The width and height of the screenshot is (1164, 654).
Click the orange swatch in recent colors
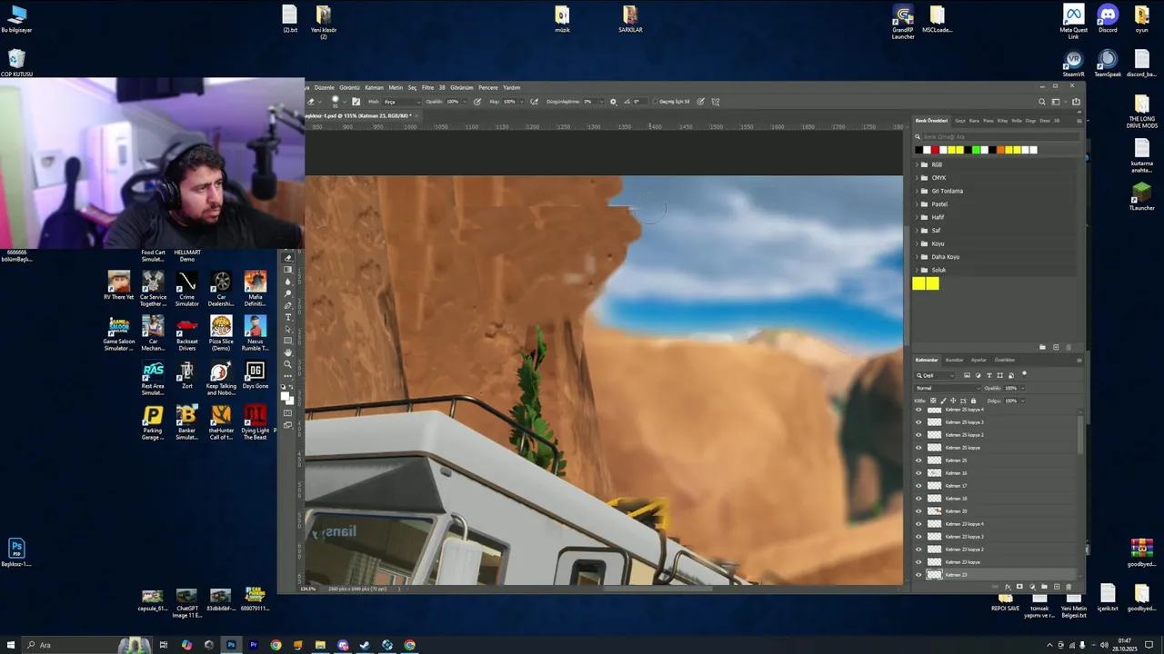pos(1000,150)
